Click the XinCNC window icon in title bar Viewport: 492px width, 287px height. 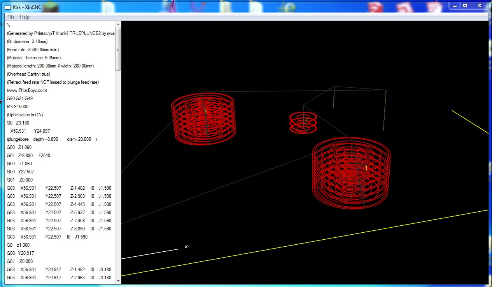(x=7, y=7)
